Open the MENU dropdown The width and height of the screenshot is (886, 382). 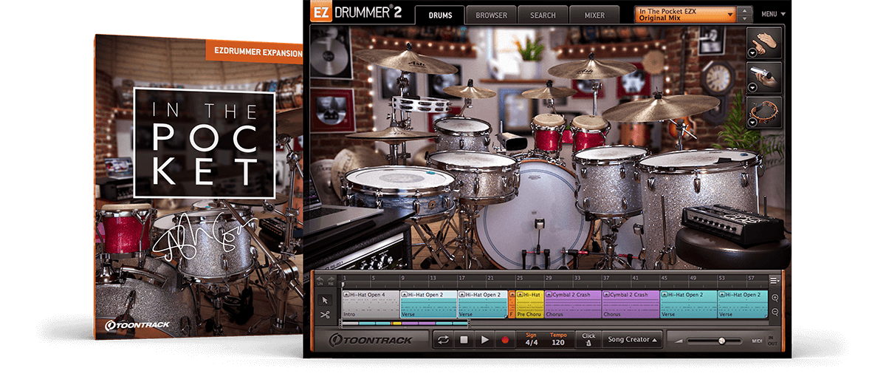tap(774, 14)
